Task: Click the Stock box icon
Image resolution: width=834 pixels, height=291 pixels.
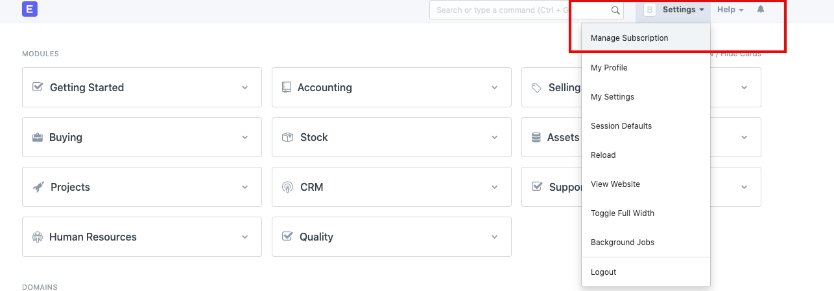Action: (287, 137)
